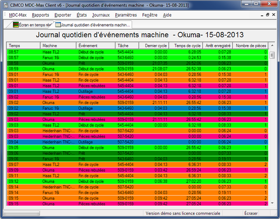Open the Journaux menu

pos(101,15)
